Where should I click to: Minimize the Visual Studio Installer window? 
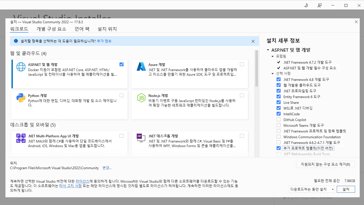click(x=332, y=5)
